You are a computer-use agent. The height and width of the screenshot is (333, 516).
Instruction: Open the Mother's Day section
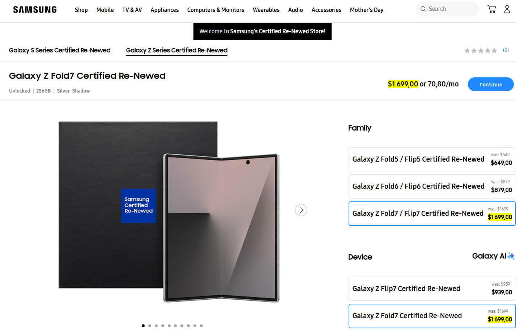(366, 10)
